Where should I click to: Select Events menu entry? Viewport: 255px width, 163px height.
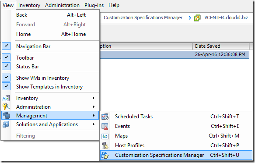tap(176, 126)
